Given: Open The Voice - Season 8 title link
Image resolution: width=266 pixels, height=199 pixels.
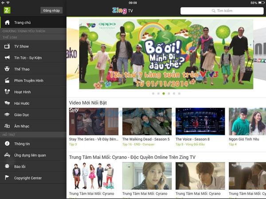Looking at the screenshot, I should click(193, 139).
